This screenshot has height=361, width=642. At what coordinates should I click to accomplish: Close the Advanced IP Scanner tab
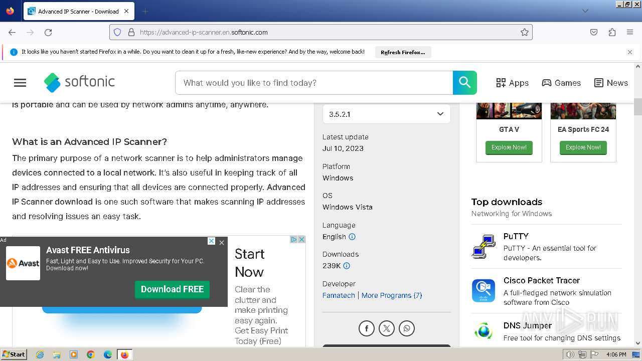(x=126, y=11)
